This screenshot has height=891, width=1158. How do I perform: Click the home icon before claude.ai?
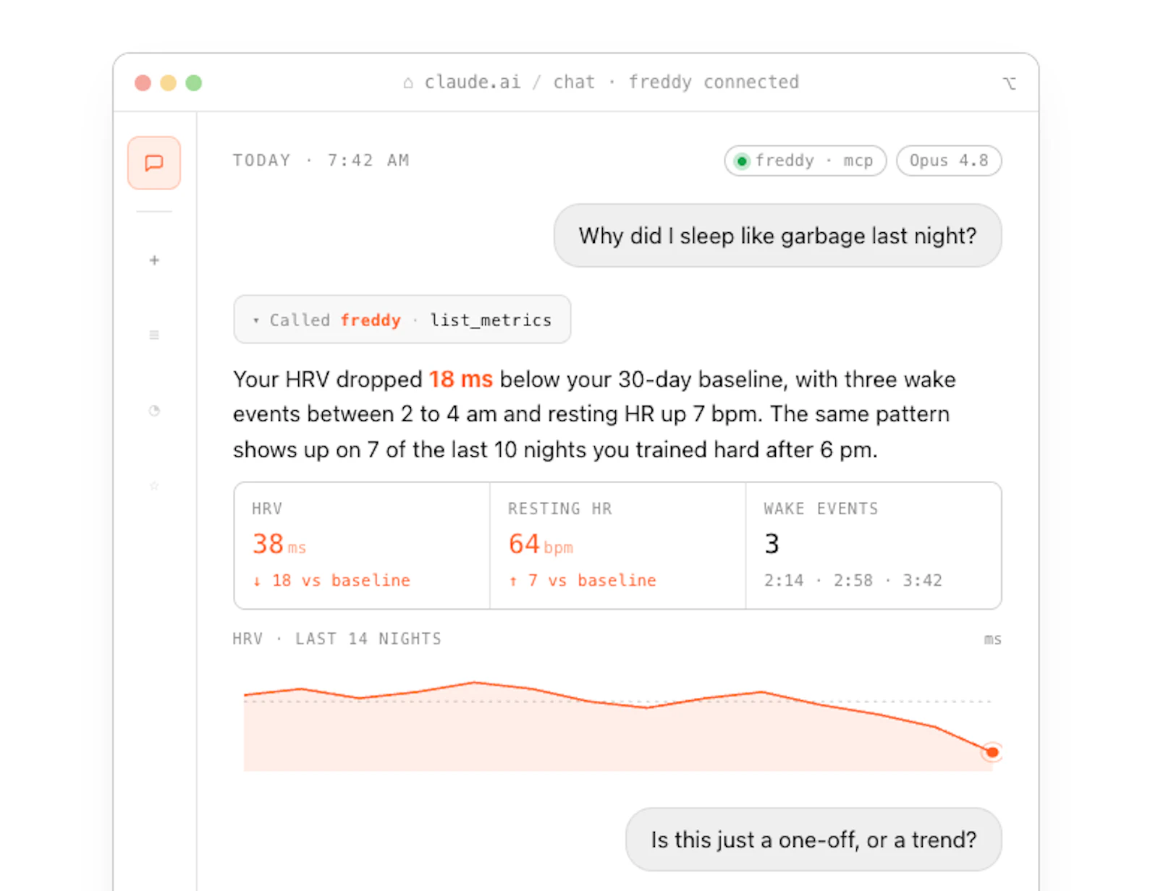click(408, 82)
